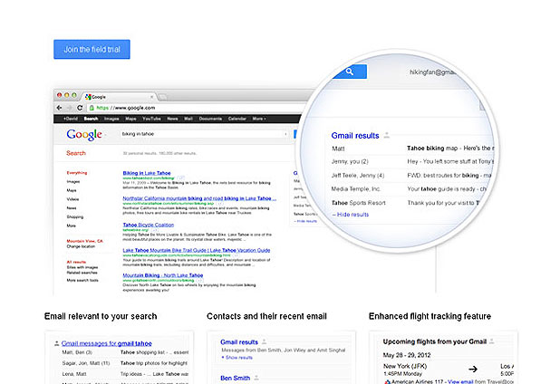Select YouTube in the black navigation bar
The width and height of the screenshot is (560, 384).
point(151,119)
